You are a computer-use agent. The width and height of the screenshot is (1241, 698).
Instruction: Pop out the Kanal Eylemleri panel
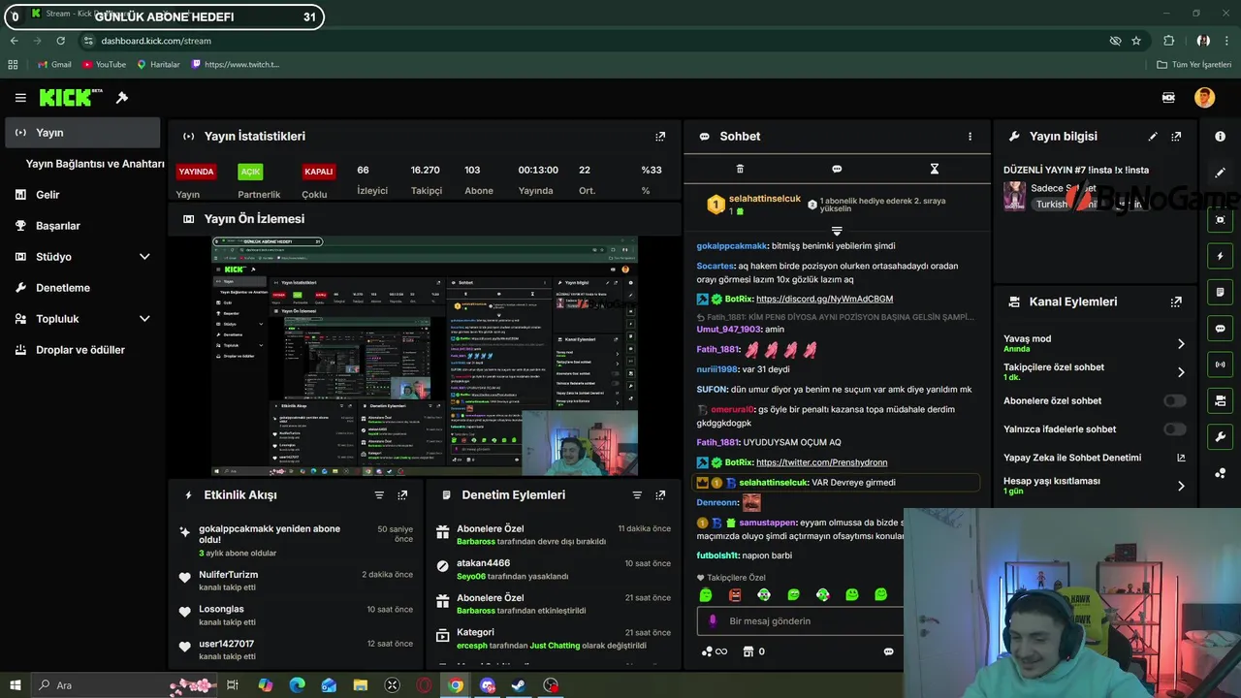click(1176, 301)
